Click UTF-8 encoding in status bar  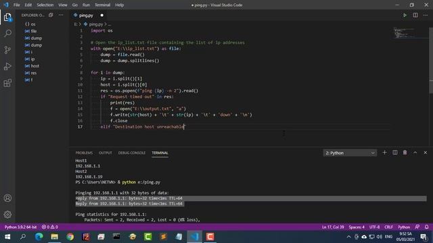(374, 227)
